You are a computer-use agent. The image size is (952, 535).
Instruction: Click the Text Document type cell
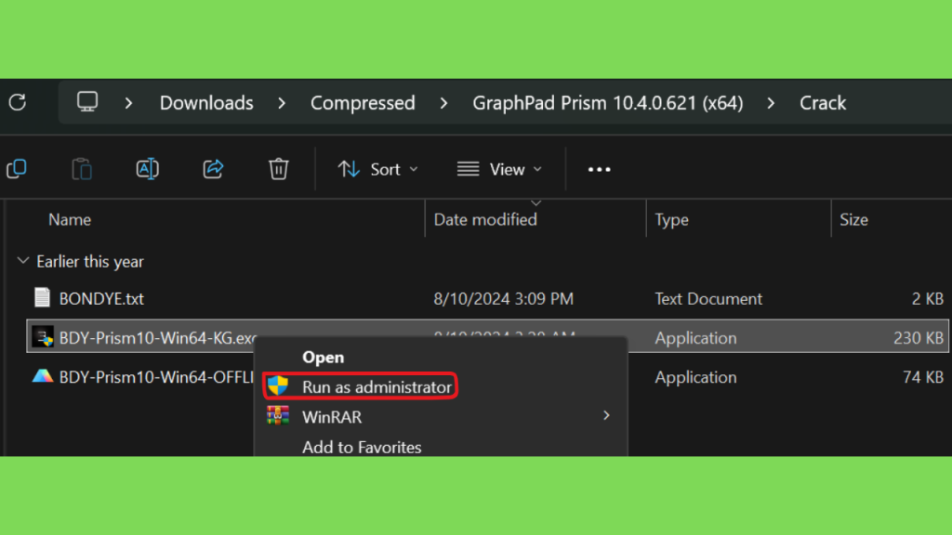(707, 298)
